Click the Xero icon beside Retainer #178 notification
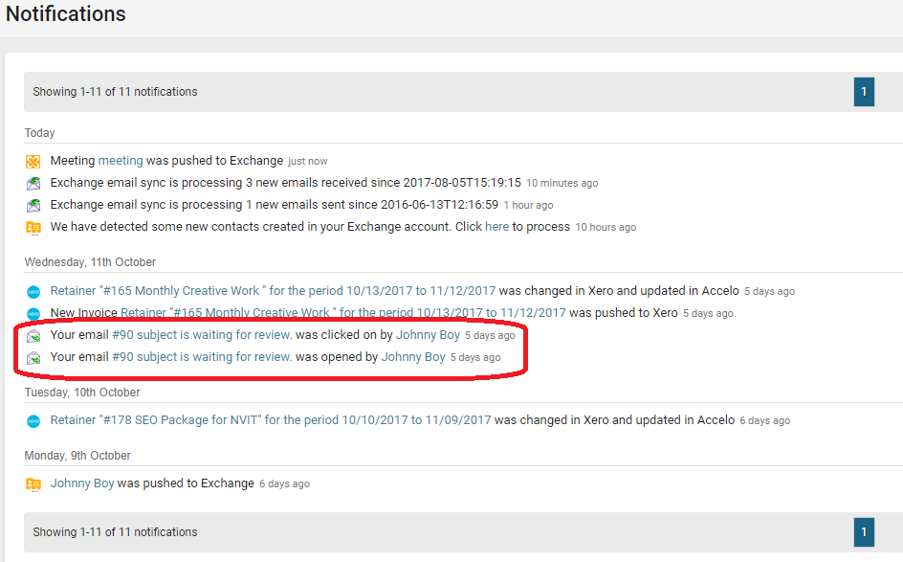This screenshot has height=562, width=903. click(34, 419)
